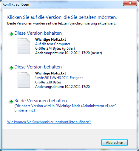Viewport: 139px width, 151px height.
Task: Select the text file icon for the local computer version
Action: [24, 46]
